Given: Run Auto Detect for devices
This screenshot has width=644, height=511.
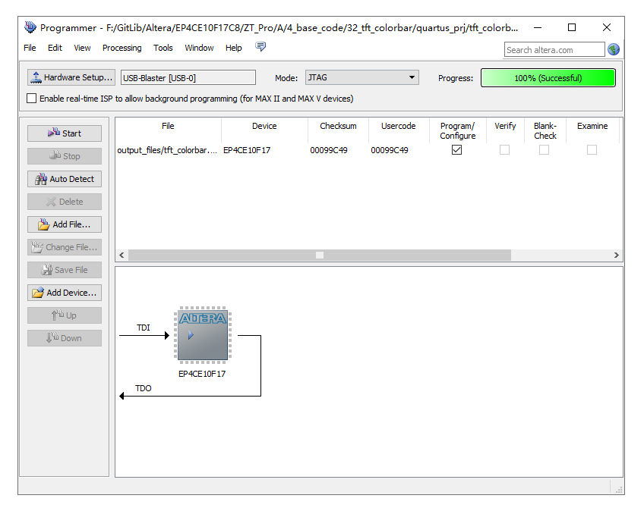Looking at the screenshot, I should [65, 179].
